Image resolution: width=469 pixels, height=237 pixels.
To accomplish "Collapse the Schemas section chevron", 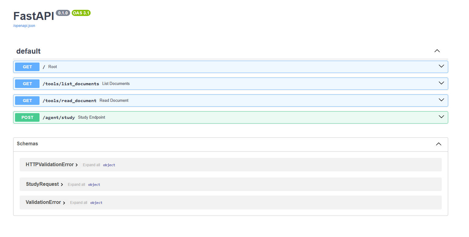I will 438,144.
